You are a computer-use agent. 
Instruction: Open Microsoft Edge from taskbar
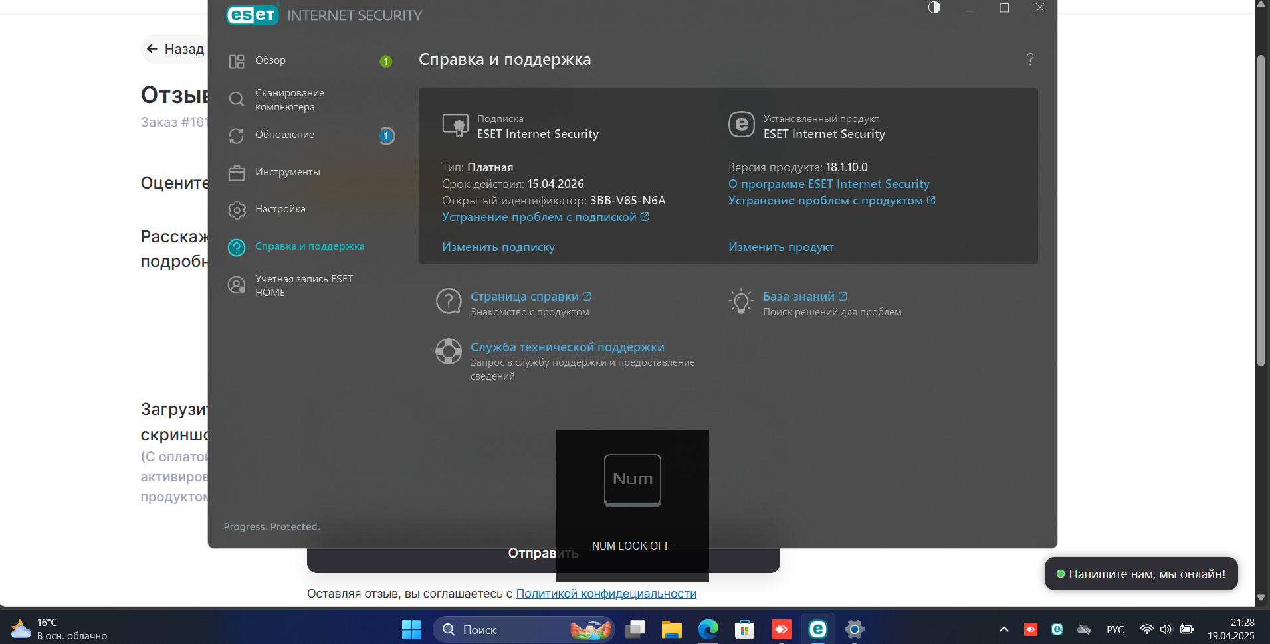coord(708,629)
